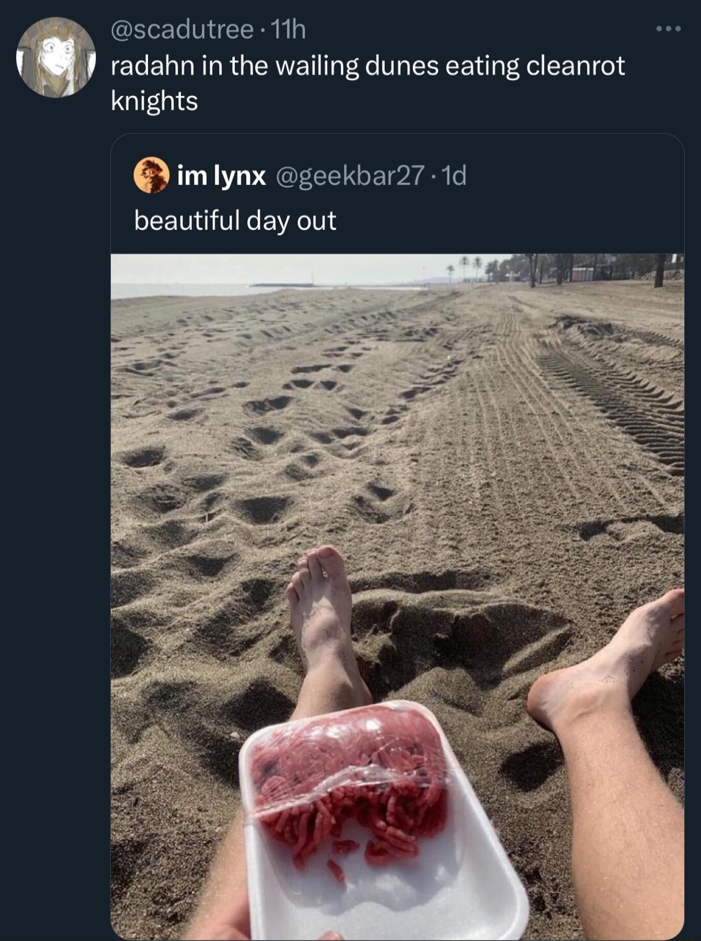Click the word 'cleanrot' in the tweet
This screenshot has width=701, height=941.
(576, 66)
